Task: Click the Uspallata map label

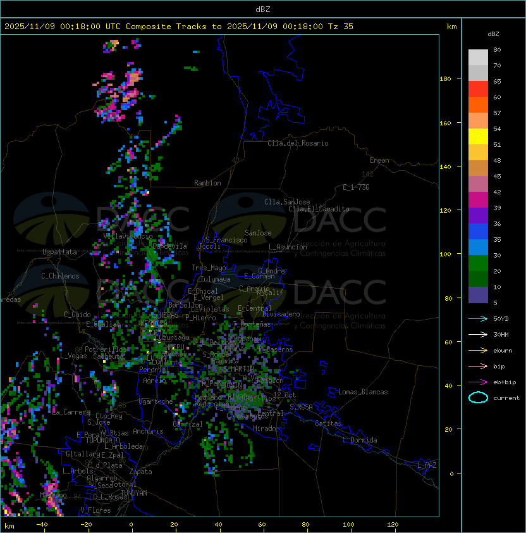Action: [59, 252]
